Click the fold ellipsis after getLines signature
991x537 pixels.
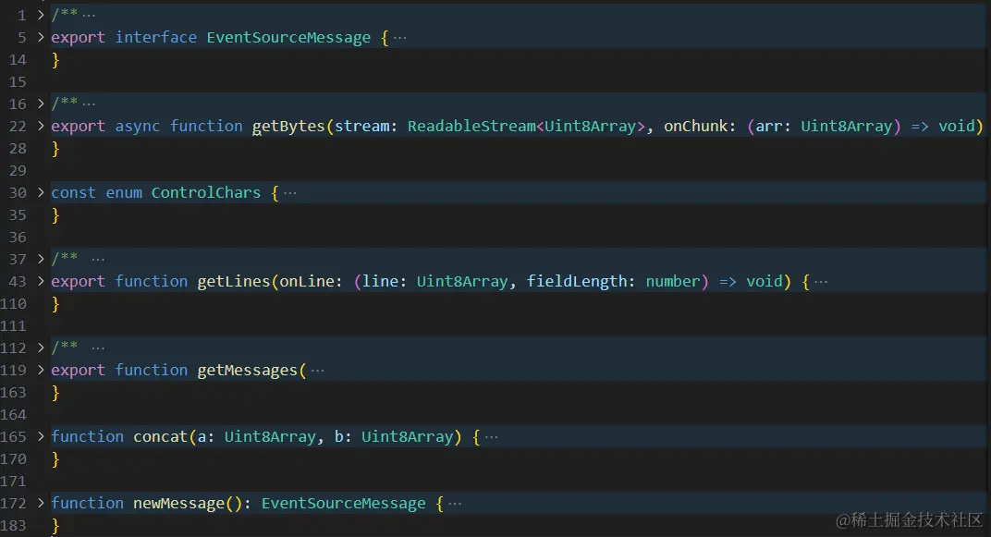(x=821, y=282)
